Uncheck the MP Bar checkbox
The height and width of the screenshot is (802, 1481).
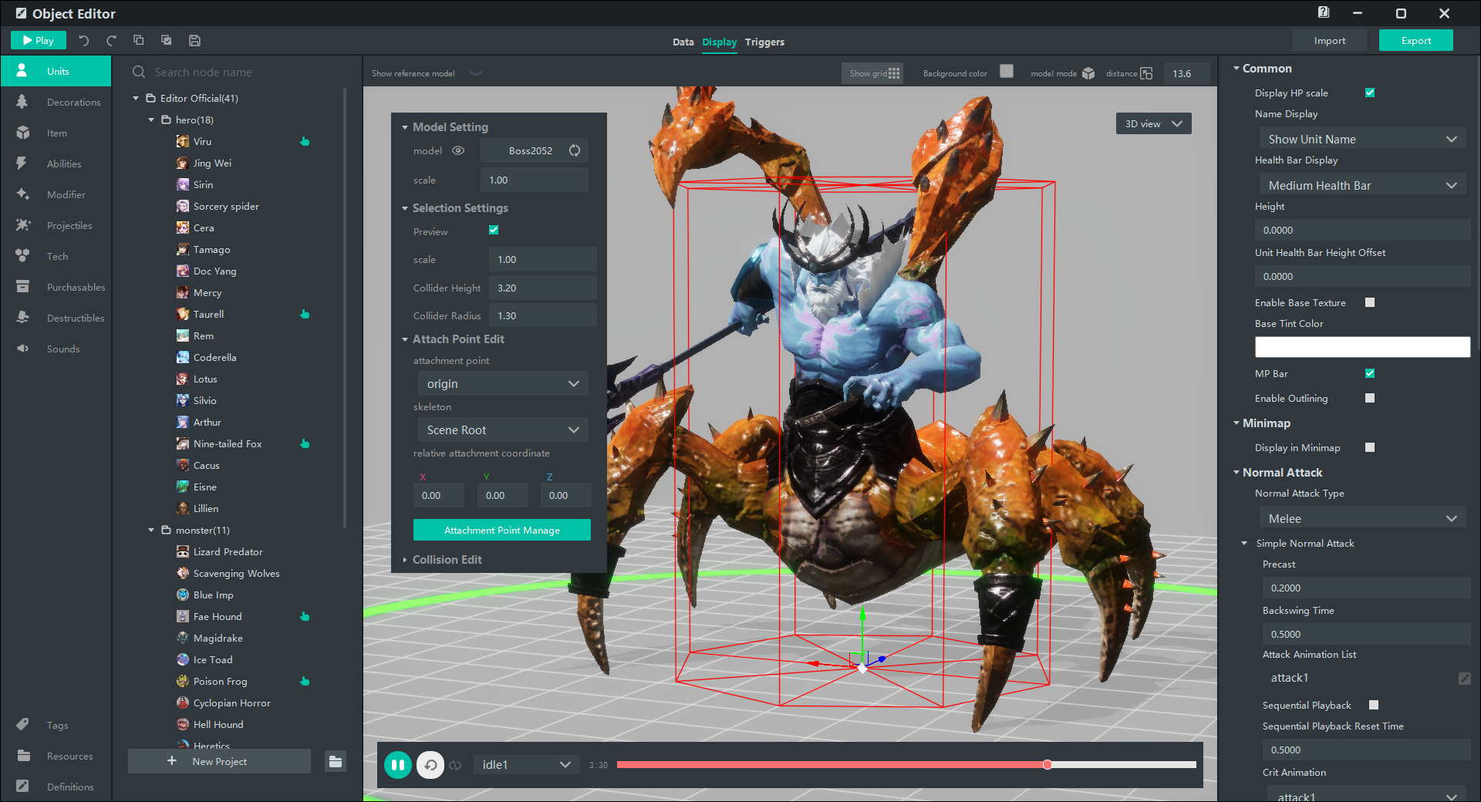(x=1370, y=373)
